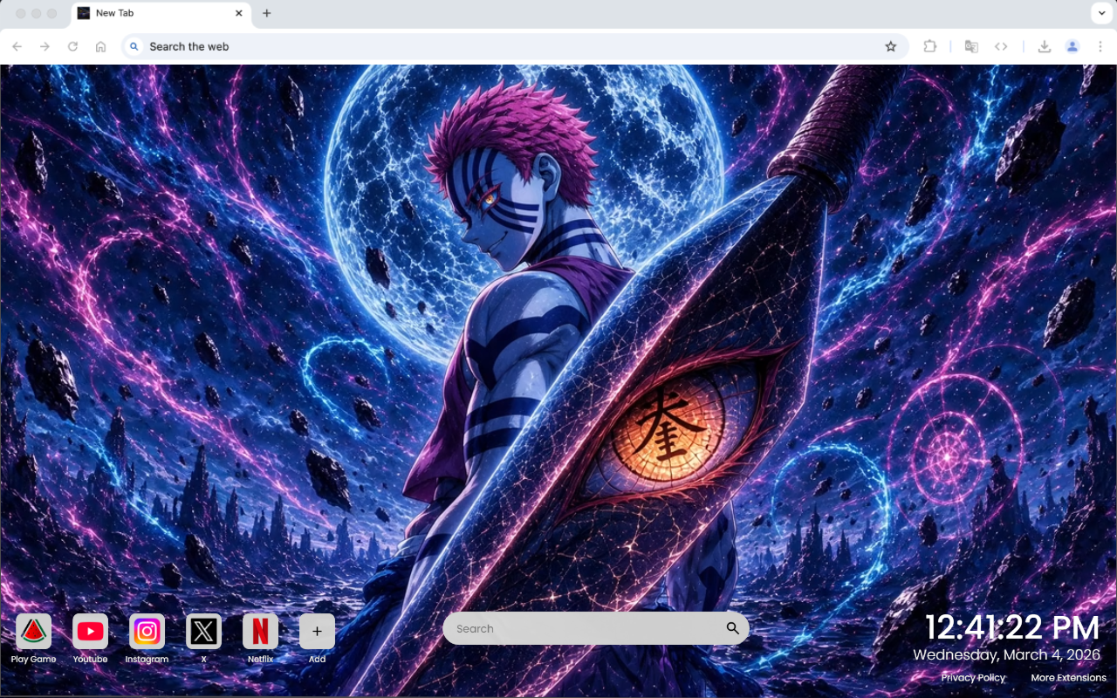Screen dimensions: 1117x698
Task: Open the browser three-dot menu
Action: pyautogui.click(x=1101, y=46)
